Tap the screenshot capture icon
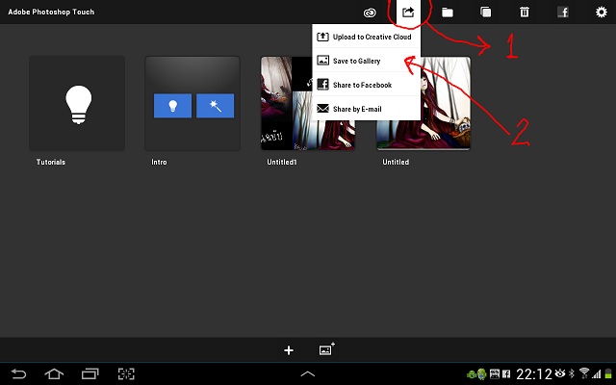The width and height of the screenshot is (616, 385). [x=126, y=373]
